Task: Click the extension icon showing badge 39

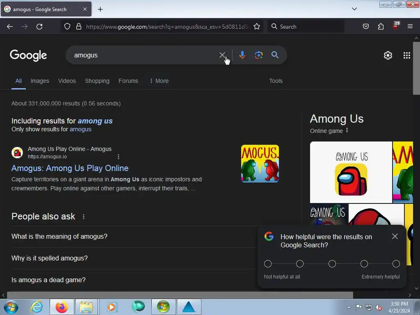Action: [x=396, y=26]
